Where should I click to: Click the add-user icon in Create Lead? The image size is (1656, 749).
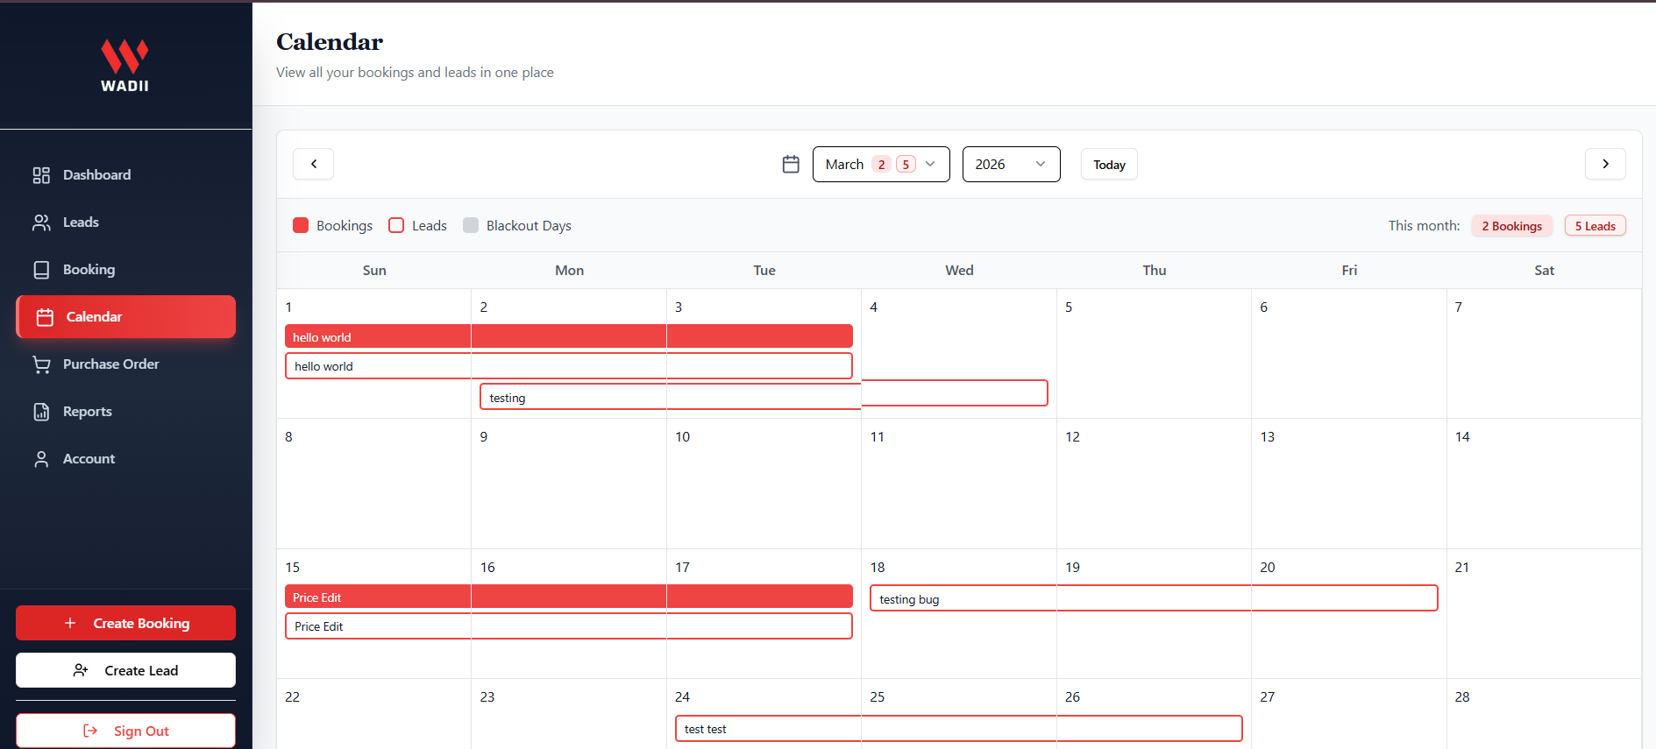coord(81,670)
